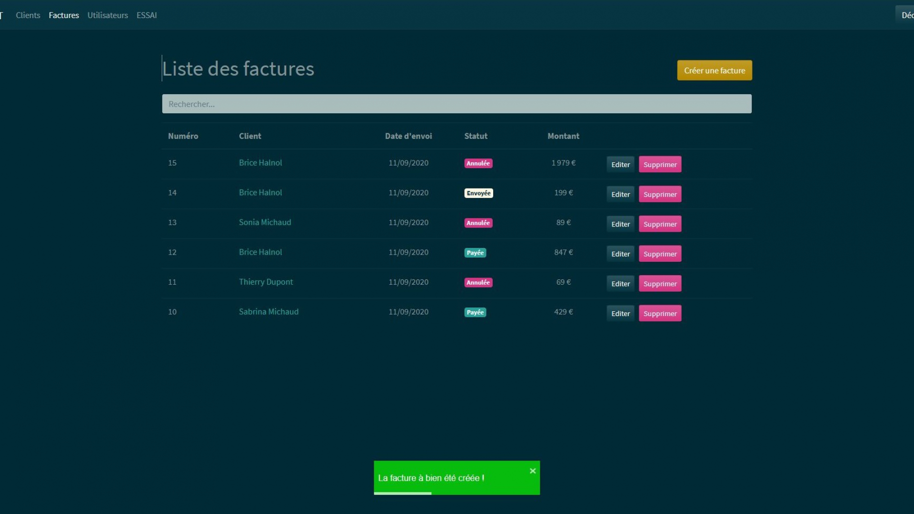Screen dimensions: 914x514
Task: Delete invoice number 15
Action: pos(660,165)
